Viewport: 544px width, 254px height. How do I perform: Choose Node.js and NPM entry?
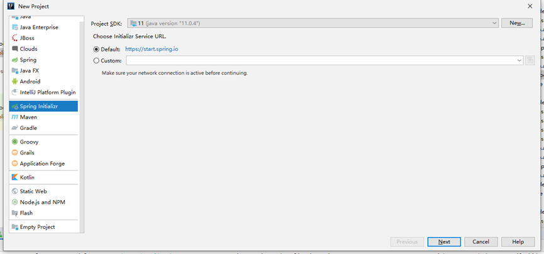[x=43, y=202]
